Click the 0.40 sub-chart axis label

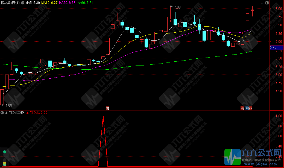279,146
